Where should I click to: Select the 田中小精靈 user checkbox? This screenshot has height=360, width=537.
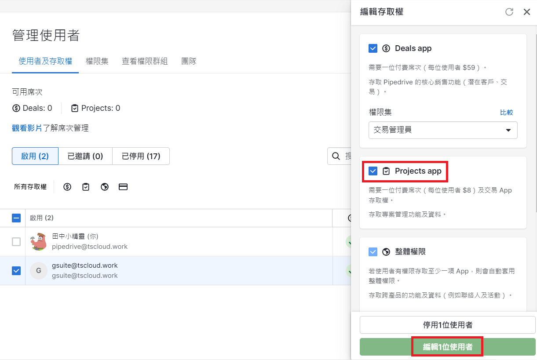16,242
